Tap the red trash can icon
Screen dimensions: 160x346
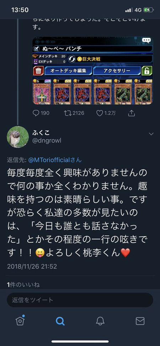coord(38,71)
